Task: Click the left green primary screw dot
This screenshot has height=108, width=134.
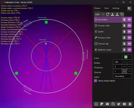Action: pyautogui.click(x=17, y=73)
